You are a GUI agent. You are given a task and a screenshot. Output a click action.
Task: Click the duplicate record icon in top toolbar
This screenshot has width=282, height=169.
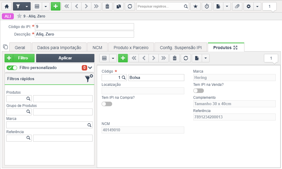(118, 7)
